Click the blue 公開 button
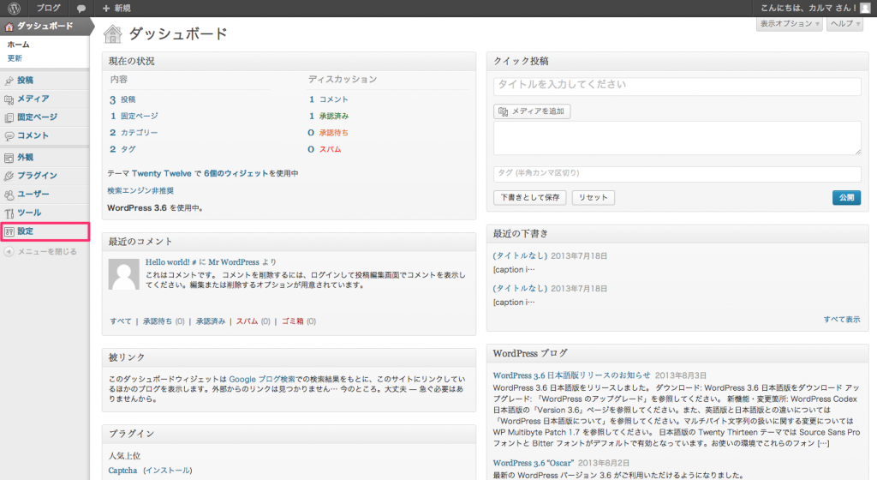877x480 pixels. pos(847,197)
